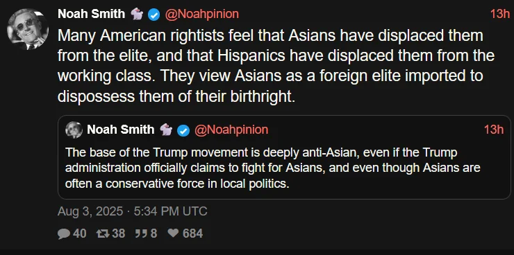This screenshot has height=255, width=514.
Task: Open Noah Smith's large profile avatar
Action: pos(28,29)
